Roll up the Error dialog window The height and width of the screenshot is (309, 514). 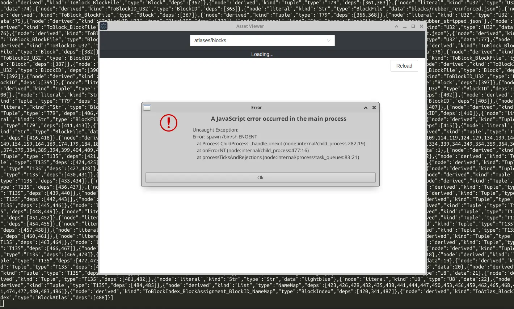pyautogui.click(x=366, y=108)
